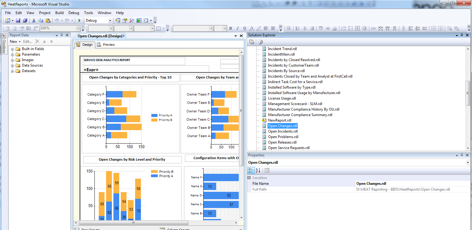
Task: Select the Align Lefts layout icon
Action: (x=298, y=28)
